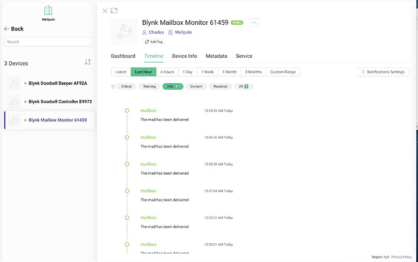This screenshot has height=262, width=418.
Task: Open the three-dots device actions menu
Action: [254, 22]
